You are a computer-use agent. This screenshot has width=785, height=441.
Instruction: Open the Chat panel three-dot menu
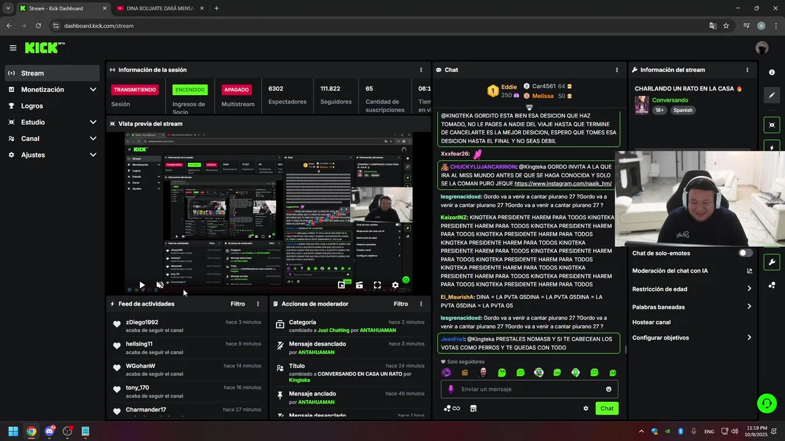[617, 70]
